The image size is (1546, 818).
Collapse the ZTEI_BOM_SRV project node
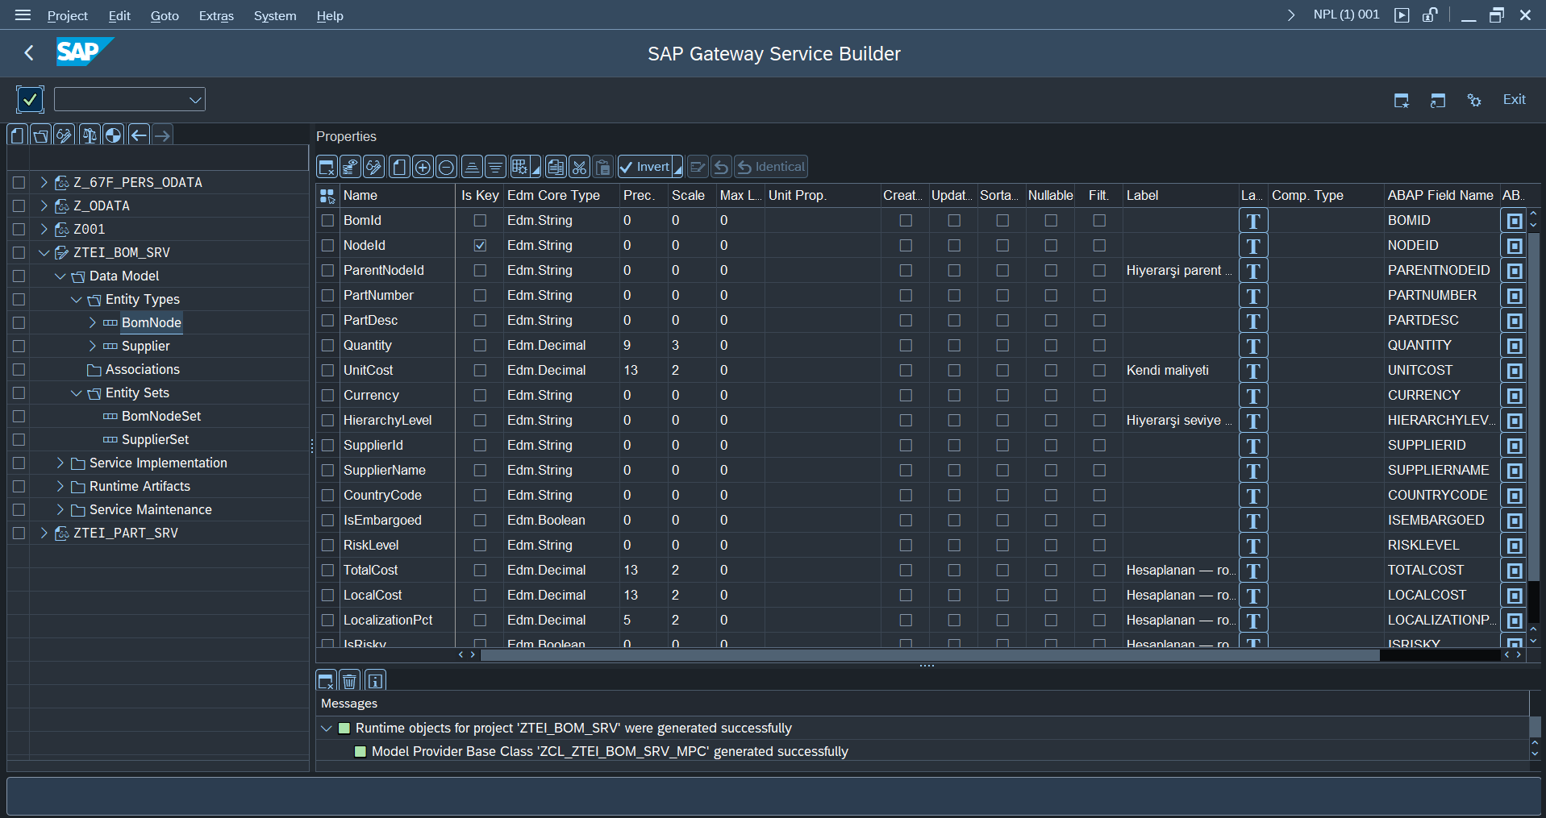(44, 252)
